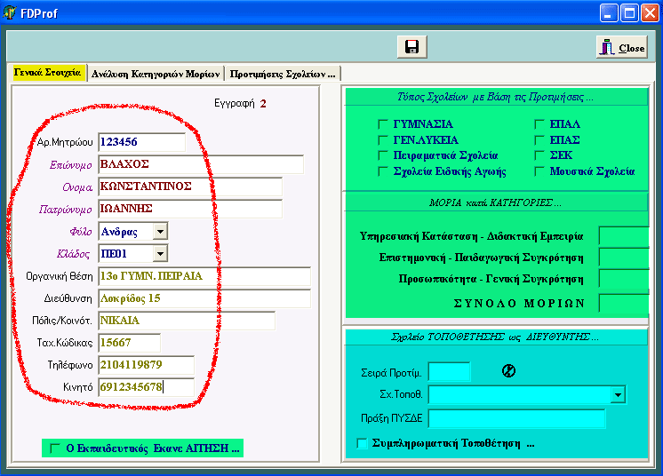Click the Αρ.Μητρώου field with 123456
The image size is (663, 476).
[141, 142]
